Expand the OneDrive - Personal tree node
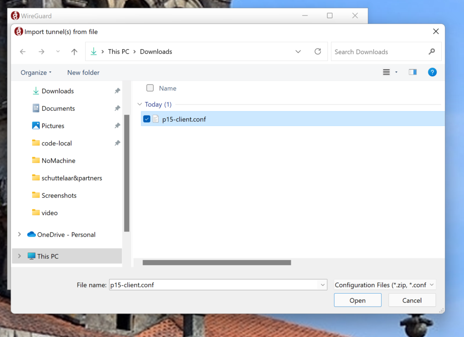 pos(19,234)
